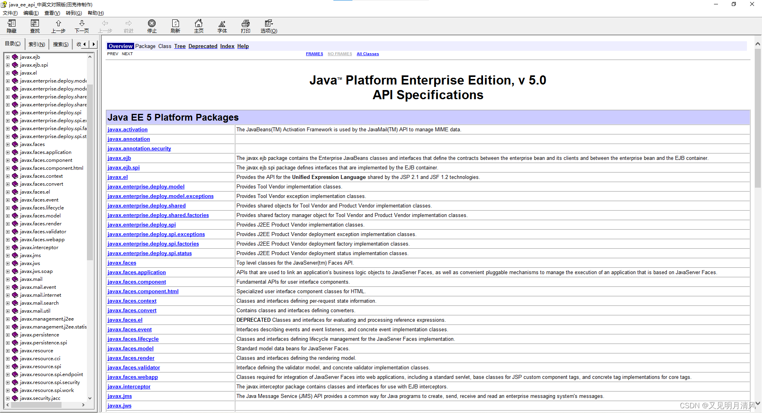Switch to the 搜索 (Search) tab
Screen dimensions: 762x413
[60, 44]
